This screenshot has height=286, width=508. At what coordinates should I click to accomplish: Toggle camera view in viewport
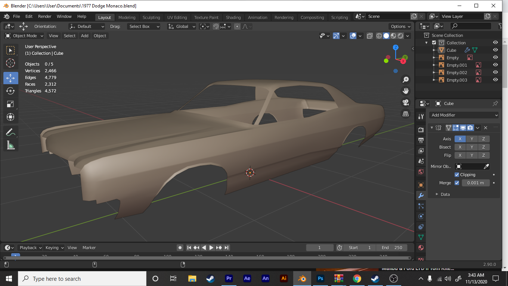[406, 102]
